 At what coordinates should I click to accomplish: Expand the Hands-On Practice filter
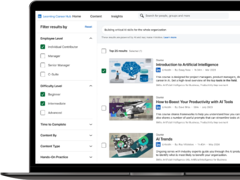coord(91,157)
